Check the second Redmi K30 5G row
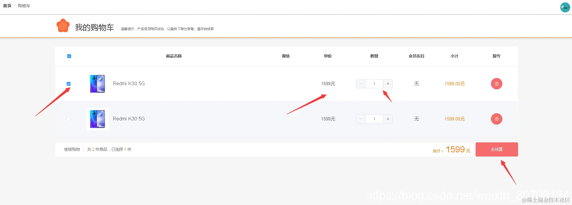Screen dimensions: 572x205 click(x=68, y=119)
